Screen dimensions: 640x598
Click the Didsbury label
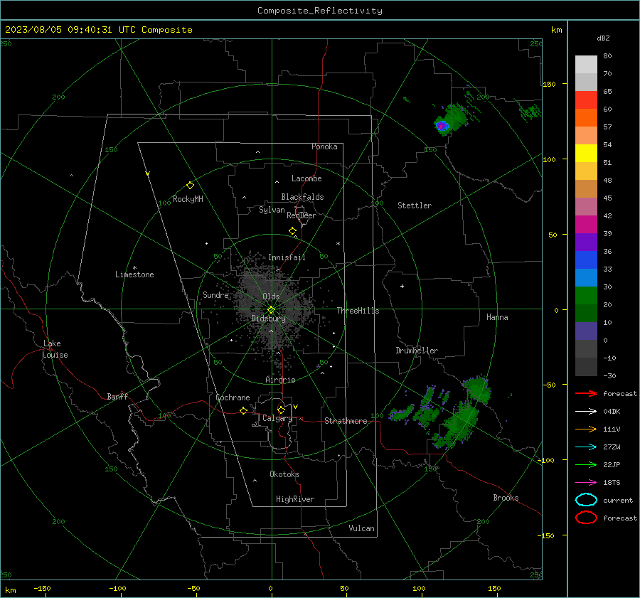pyautogui.click(x=268, y=319)
